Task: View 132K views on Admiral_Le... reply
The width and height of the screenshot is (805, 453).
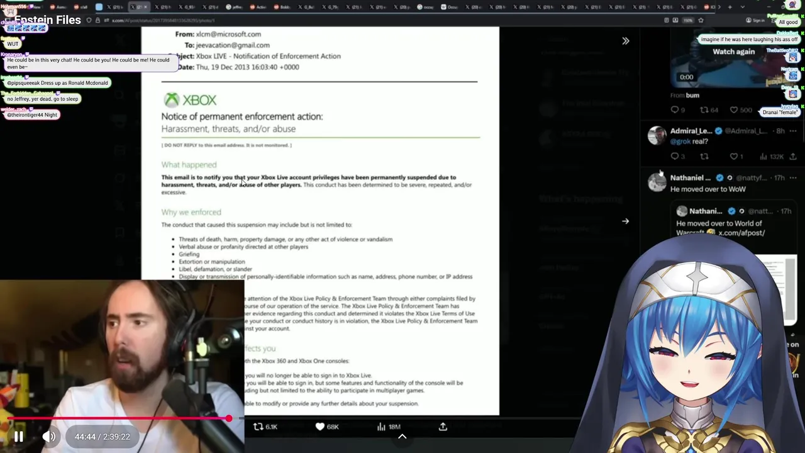Action: click(x=771, y=156)
